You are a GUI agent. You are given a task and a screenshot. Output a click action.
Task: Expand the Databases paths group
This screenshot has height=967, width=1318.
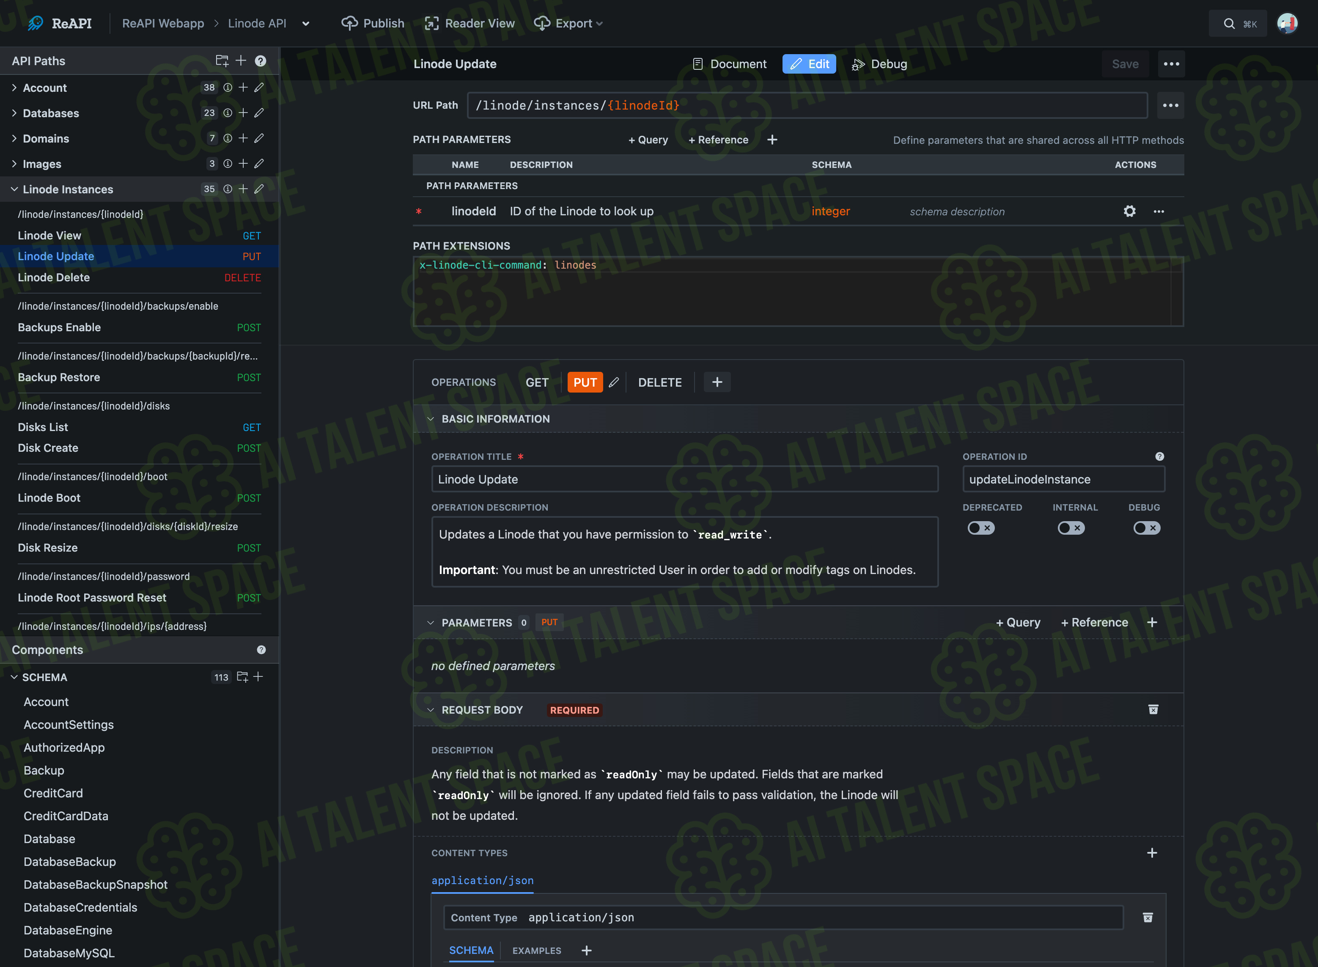click(14, 113)
